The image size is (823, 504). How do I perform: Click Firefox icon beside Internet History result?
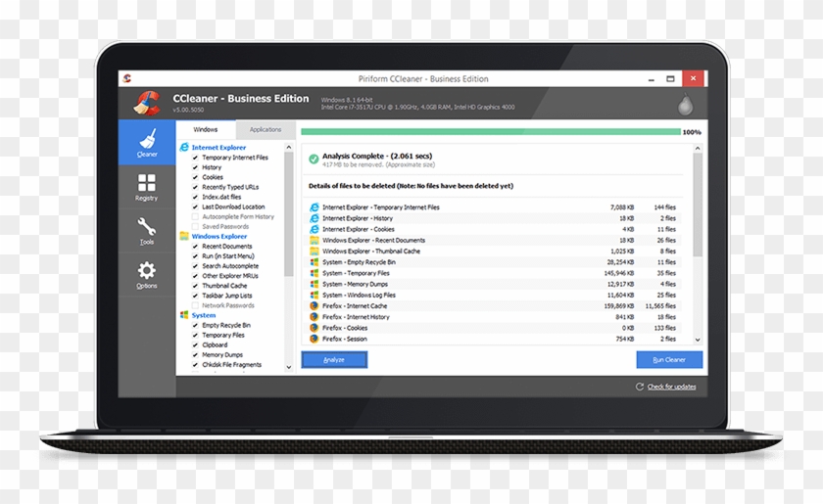314,317
